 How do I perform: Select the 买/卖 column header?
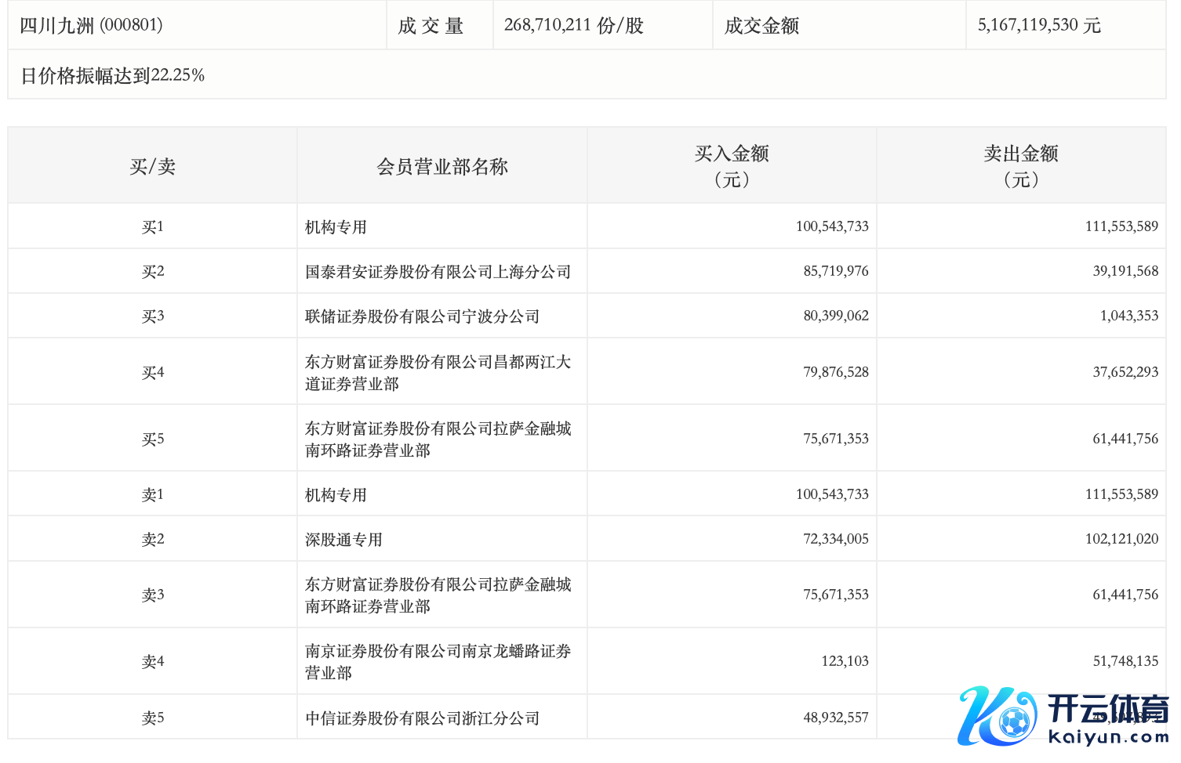tap(152, 166)
